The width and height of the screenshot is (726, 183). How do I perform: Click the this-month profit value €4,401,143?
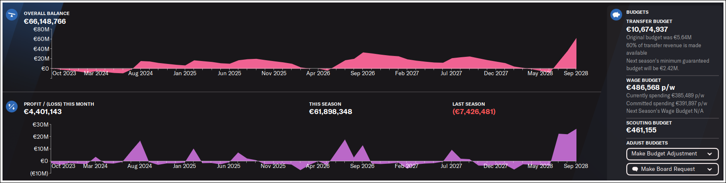click(43, 112)
